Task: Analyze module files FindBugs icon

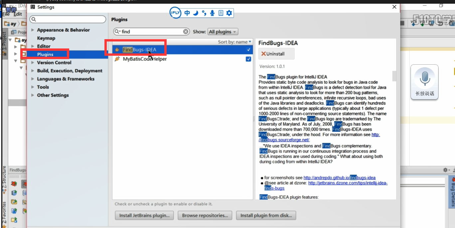Action: 14,210
